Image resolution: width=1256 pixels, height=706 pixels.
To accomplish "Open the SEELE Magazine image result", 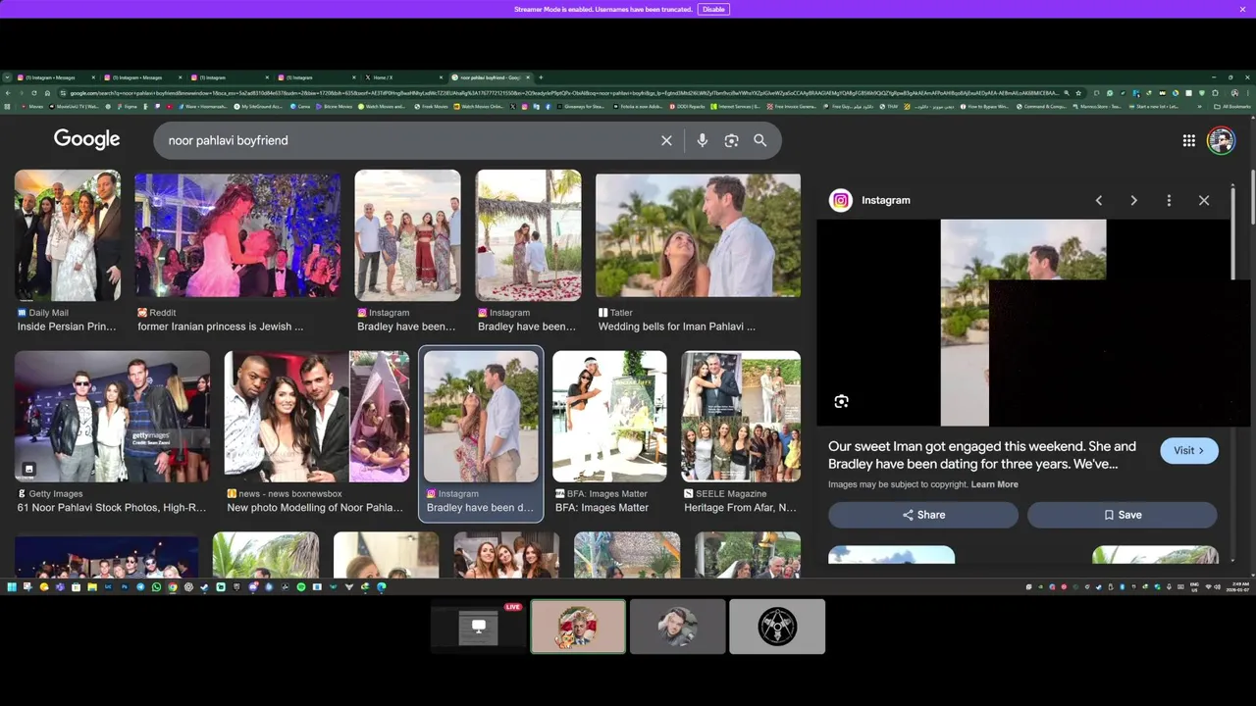I will coord(741,416).
